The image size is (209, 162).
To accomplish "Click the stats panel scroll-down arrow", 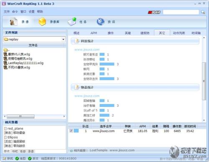I will [x=204, y=120].
